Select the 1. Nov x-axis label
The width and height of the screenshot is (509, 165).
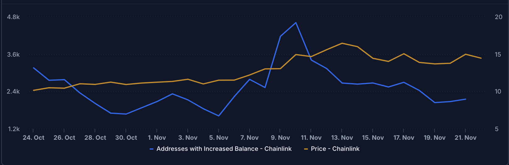(x=157, y=138)
